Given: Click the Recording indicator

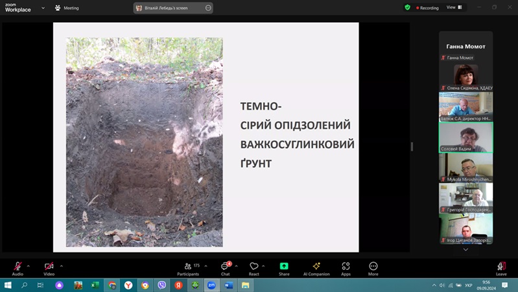Looking at the screenshot, I should (427, 8).
